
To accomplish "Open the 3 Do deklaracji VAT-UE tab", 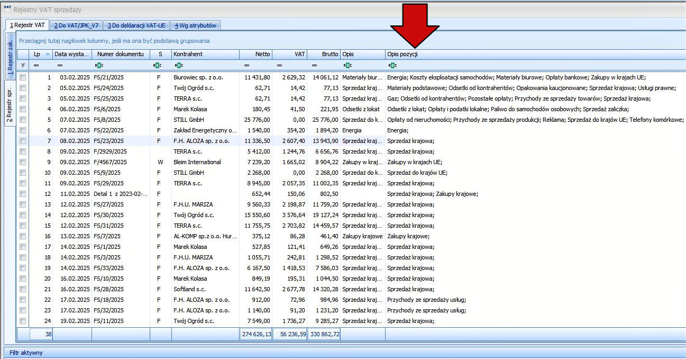I will (x=136, y=25).
